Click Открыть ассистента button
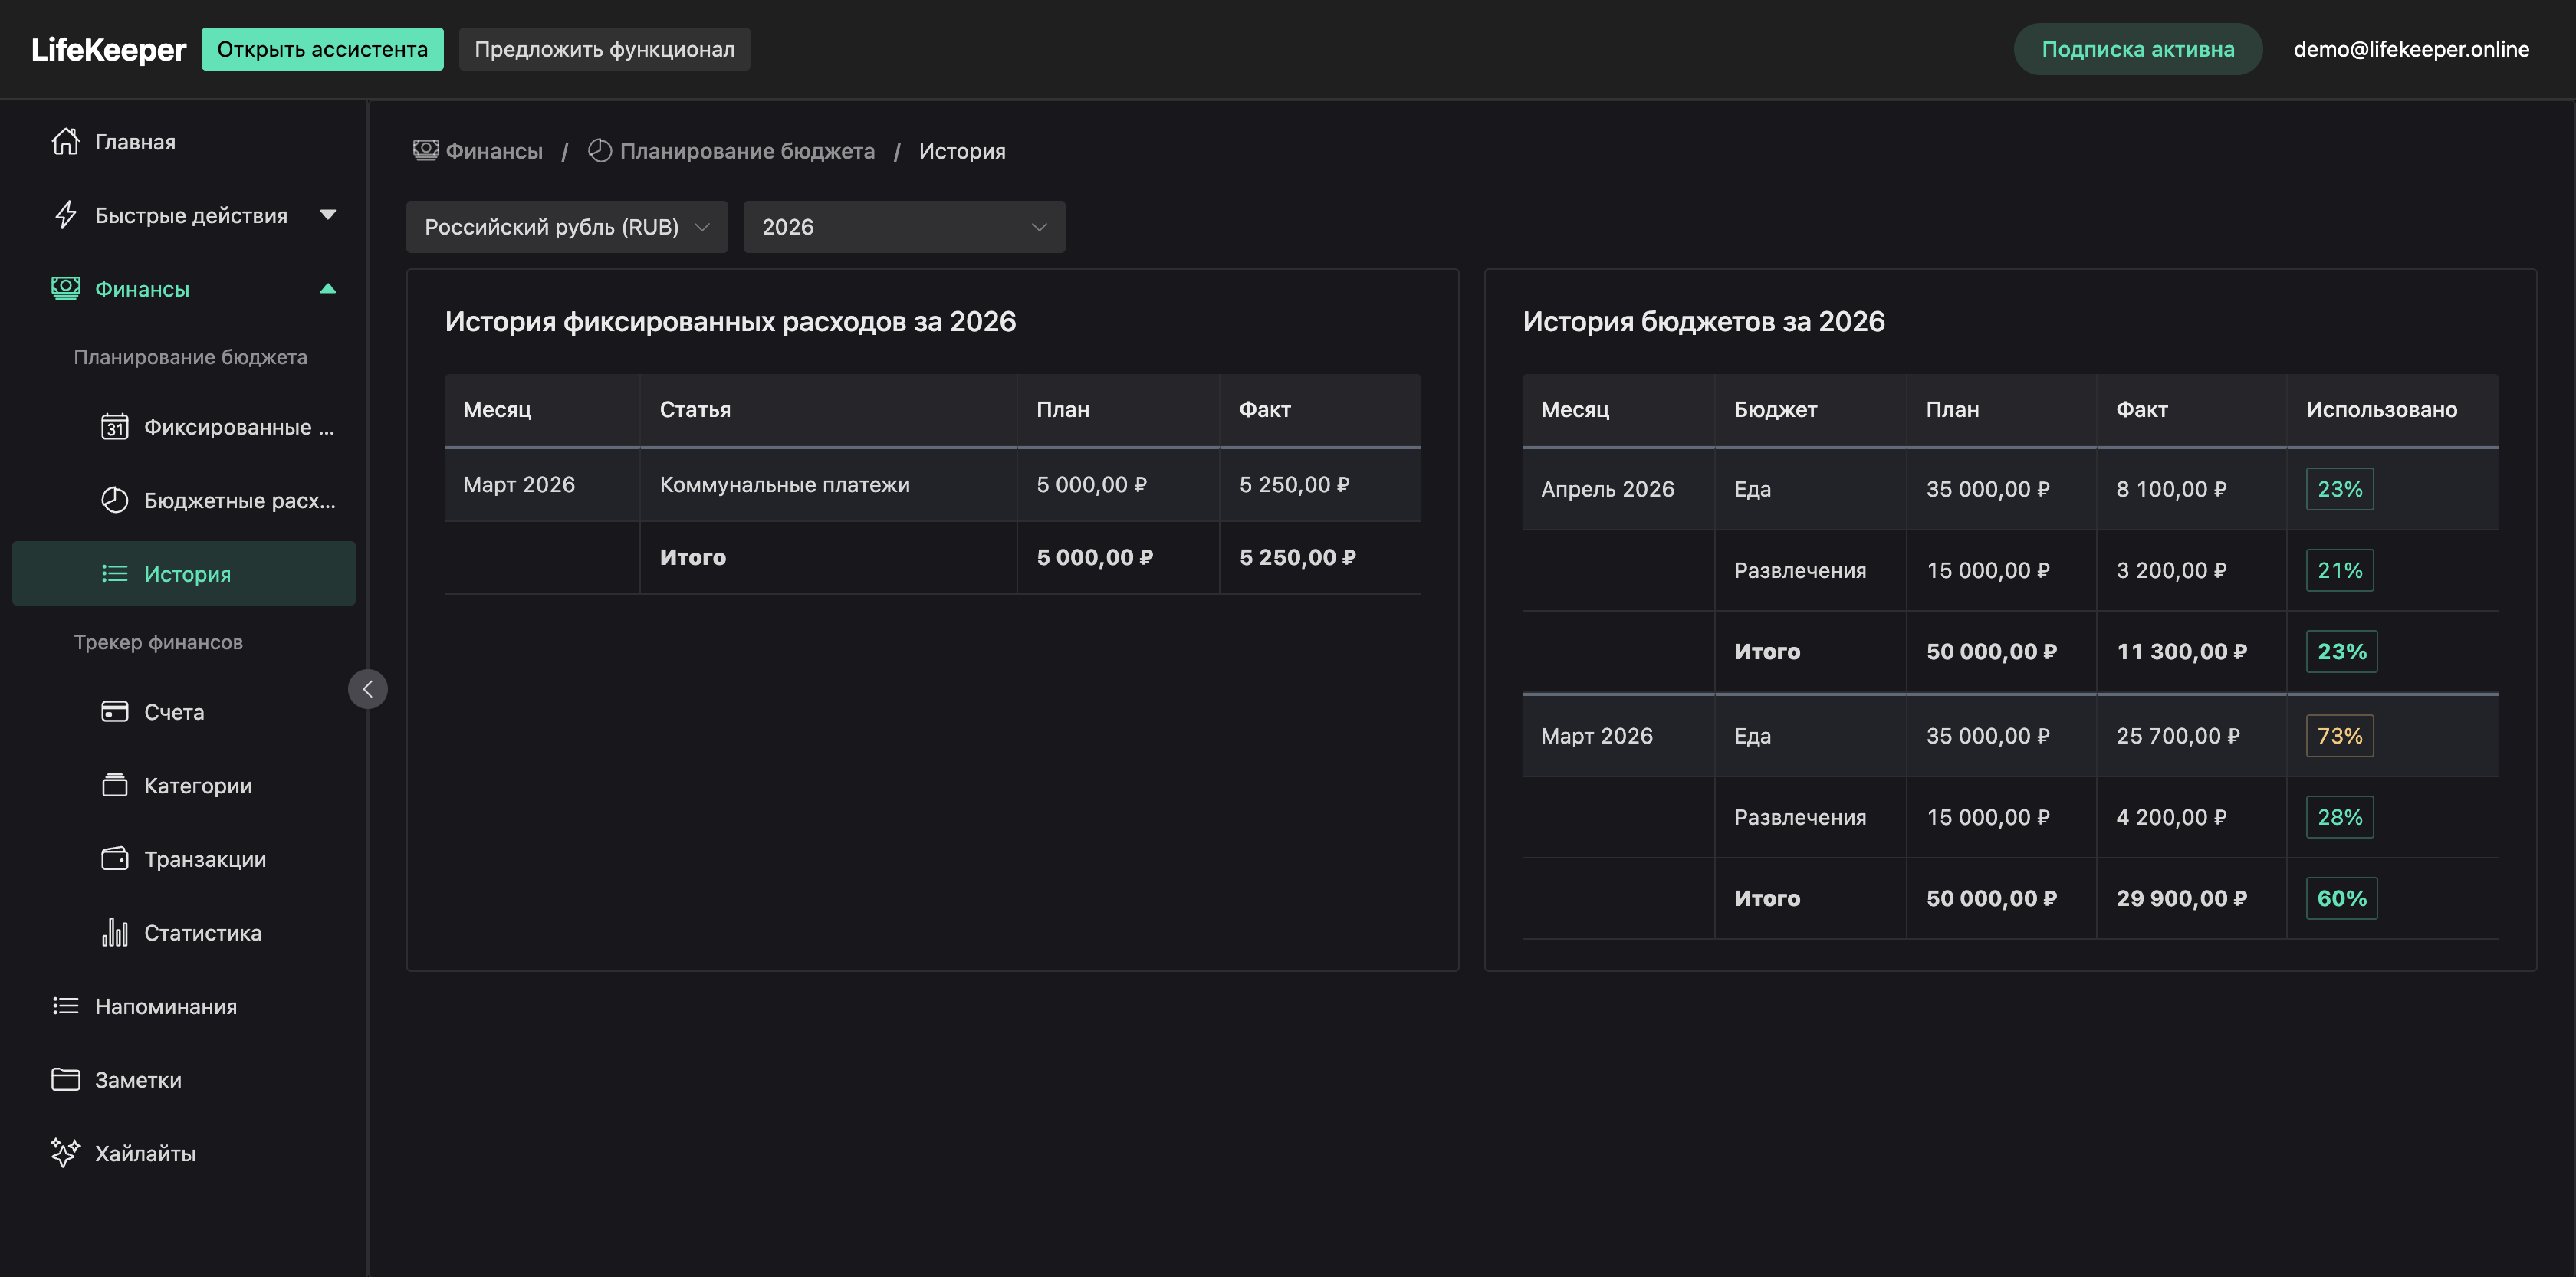The image size is (2576, 1277). coord(322,49)
